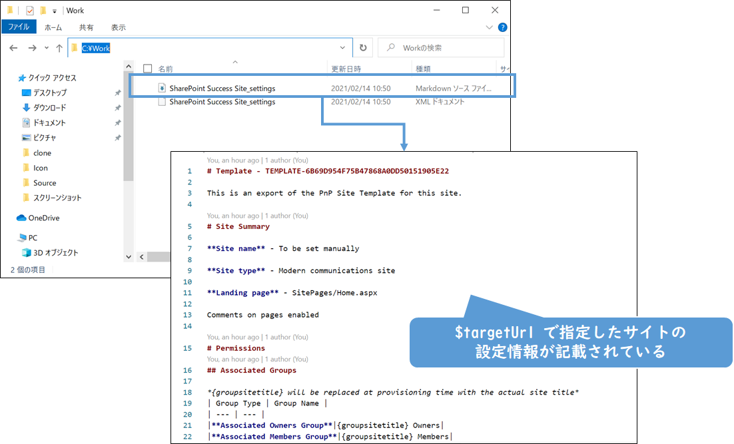
Task: Click file list horizontal scroll left arrow
Action: coord(141,257)
